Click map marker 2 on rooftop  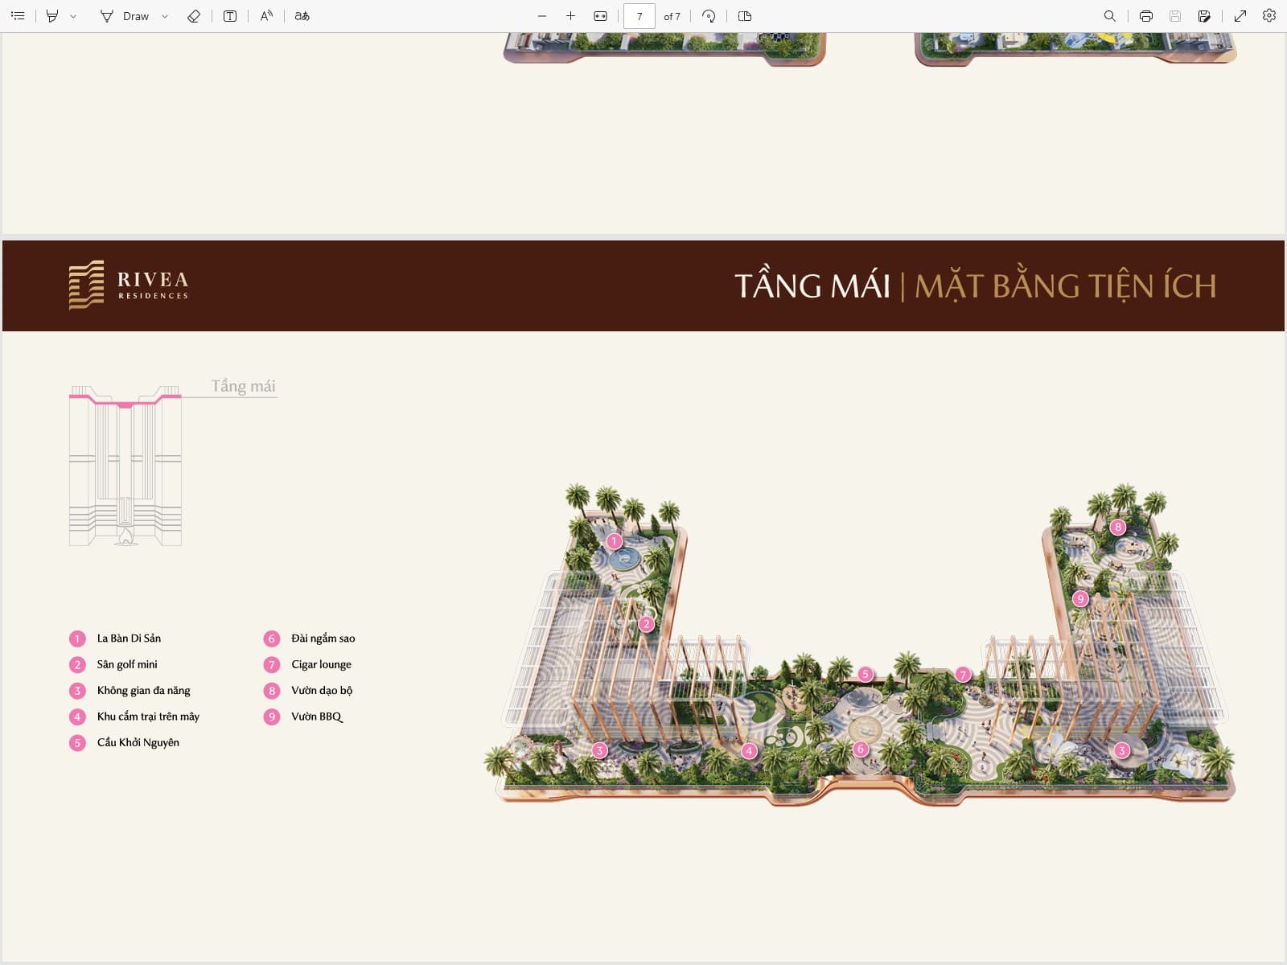pos(646,624)
